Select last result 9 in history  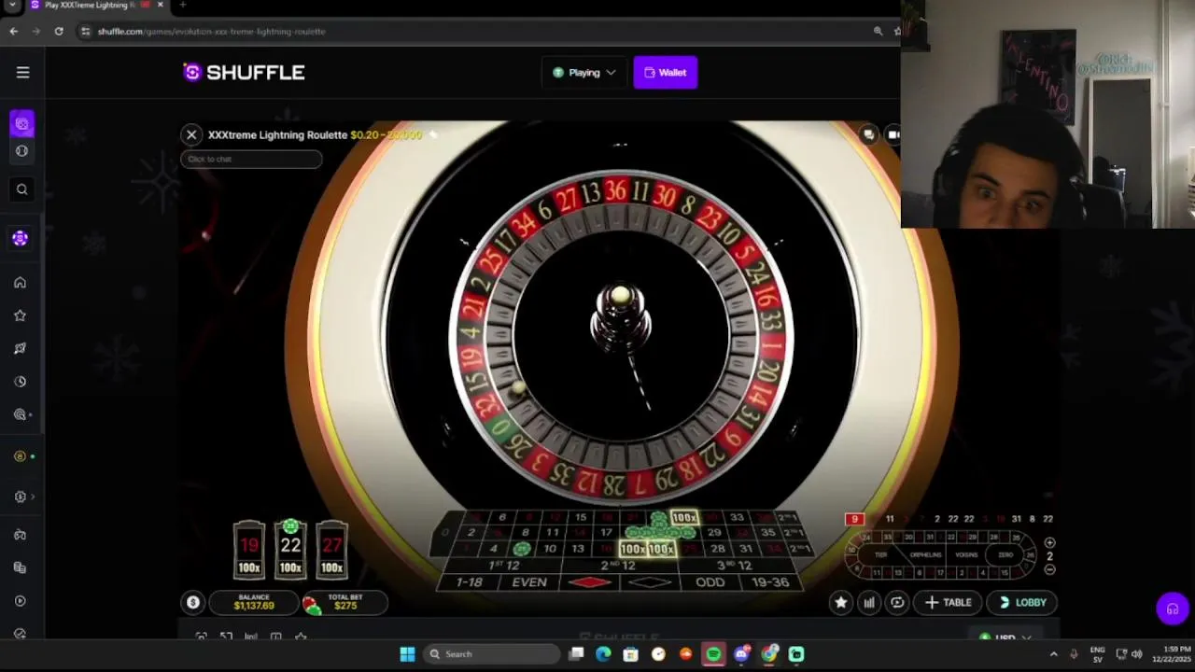pos(853,519)
